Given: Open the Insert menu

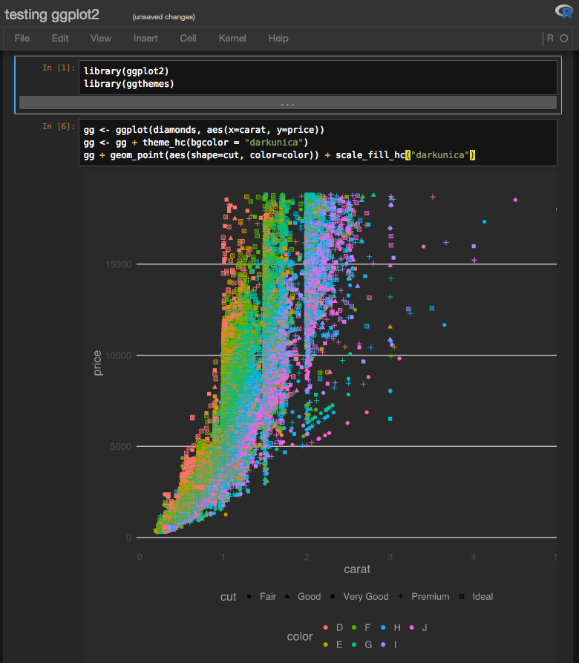Looking at the screenshot, I should 145,39.
